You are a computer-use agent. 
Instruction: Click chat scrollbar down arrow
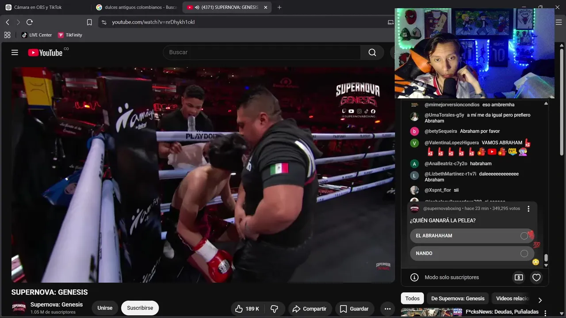click(546, 265)
